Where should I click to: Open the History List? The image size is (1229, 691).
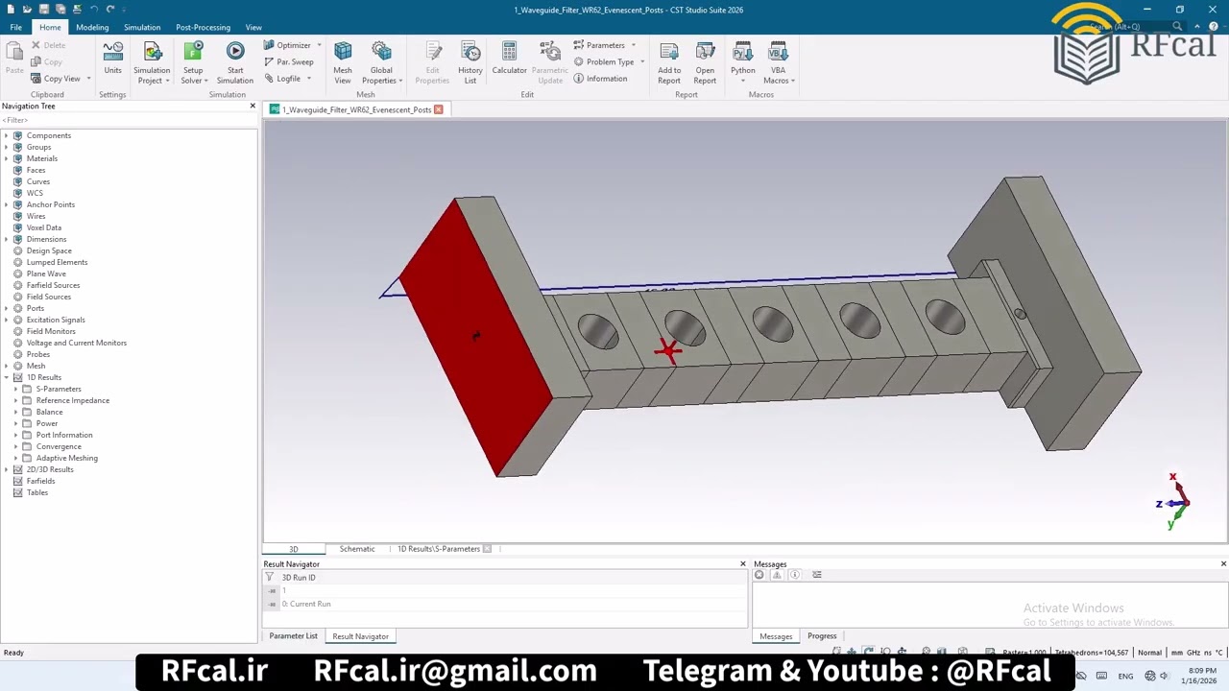click(470, 62)
